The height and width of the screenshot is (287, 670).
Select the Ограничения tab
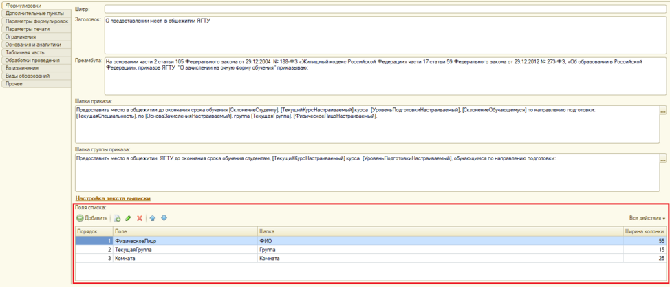click(x=36, y=36)
